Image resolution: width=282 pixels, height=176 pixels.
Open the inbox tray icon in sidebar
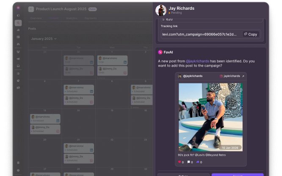18,66
